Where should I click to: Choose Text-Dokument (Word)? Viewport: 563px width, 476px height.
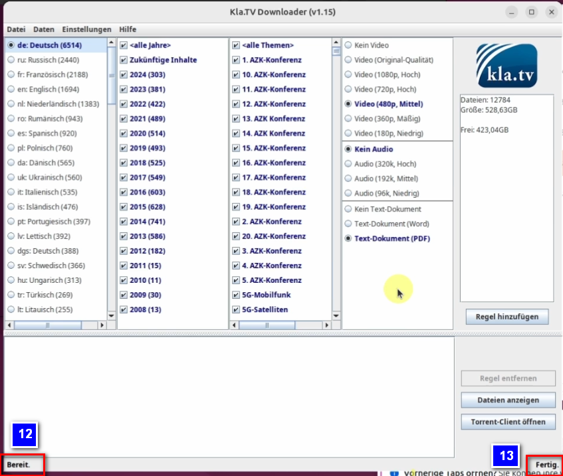(x=387, y=224)
